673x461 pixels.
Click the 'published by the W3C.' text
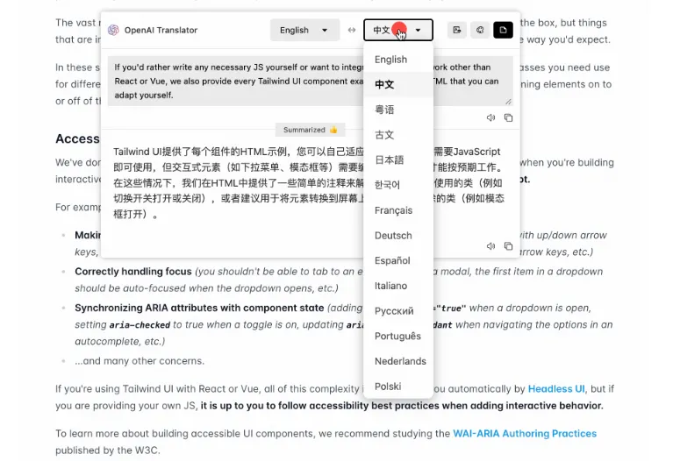coord(108,450)
